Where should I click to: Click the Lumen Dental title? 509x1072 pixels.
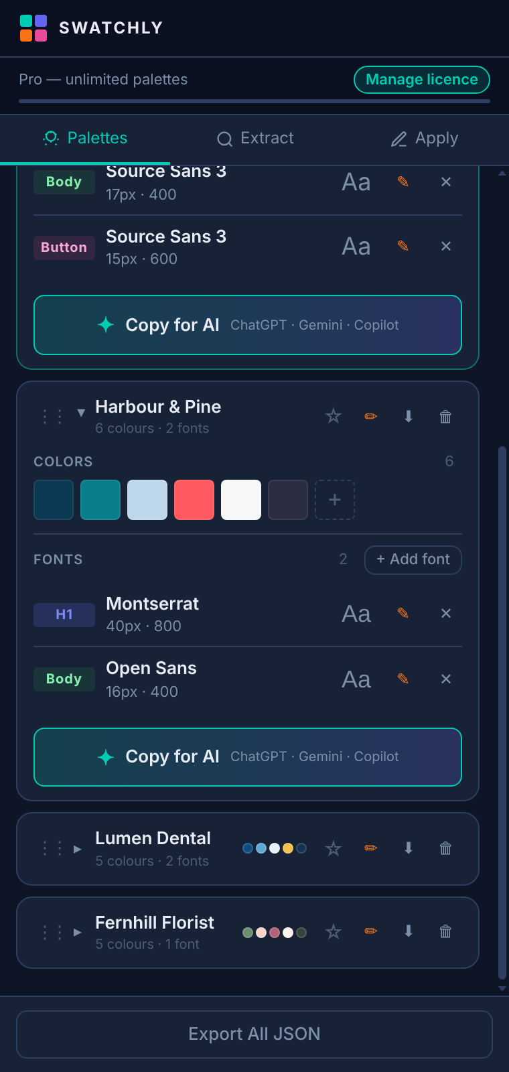coord(153,838)
